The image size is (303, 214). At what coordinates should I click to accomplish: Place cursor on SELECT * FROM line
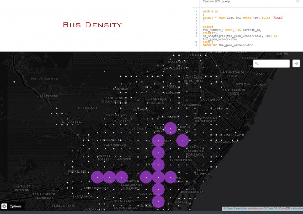243,17
